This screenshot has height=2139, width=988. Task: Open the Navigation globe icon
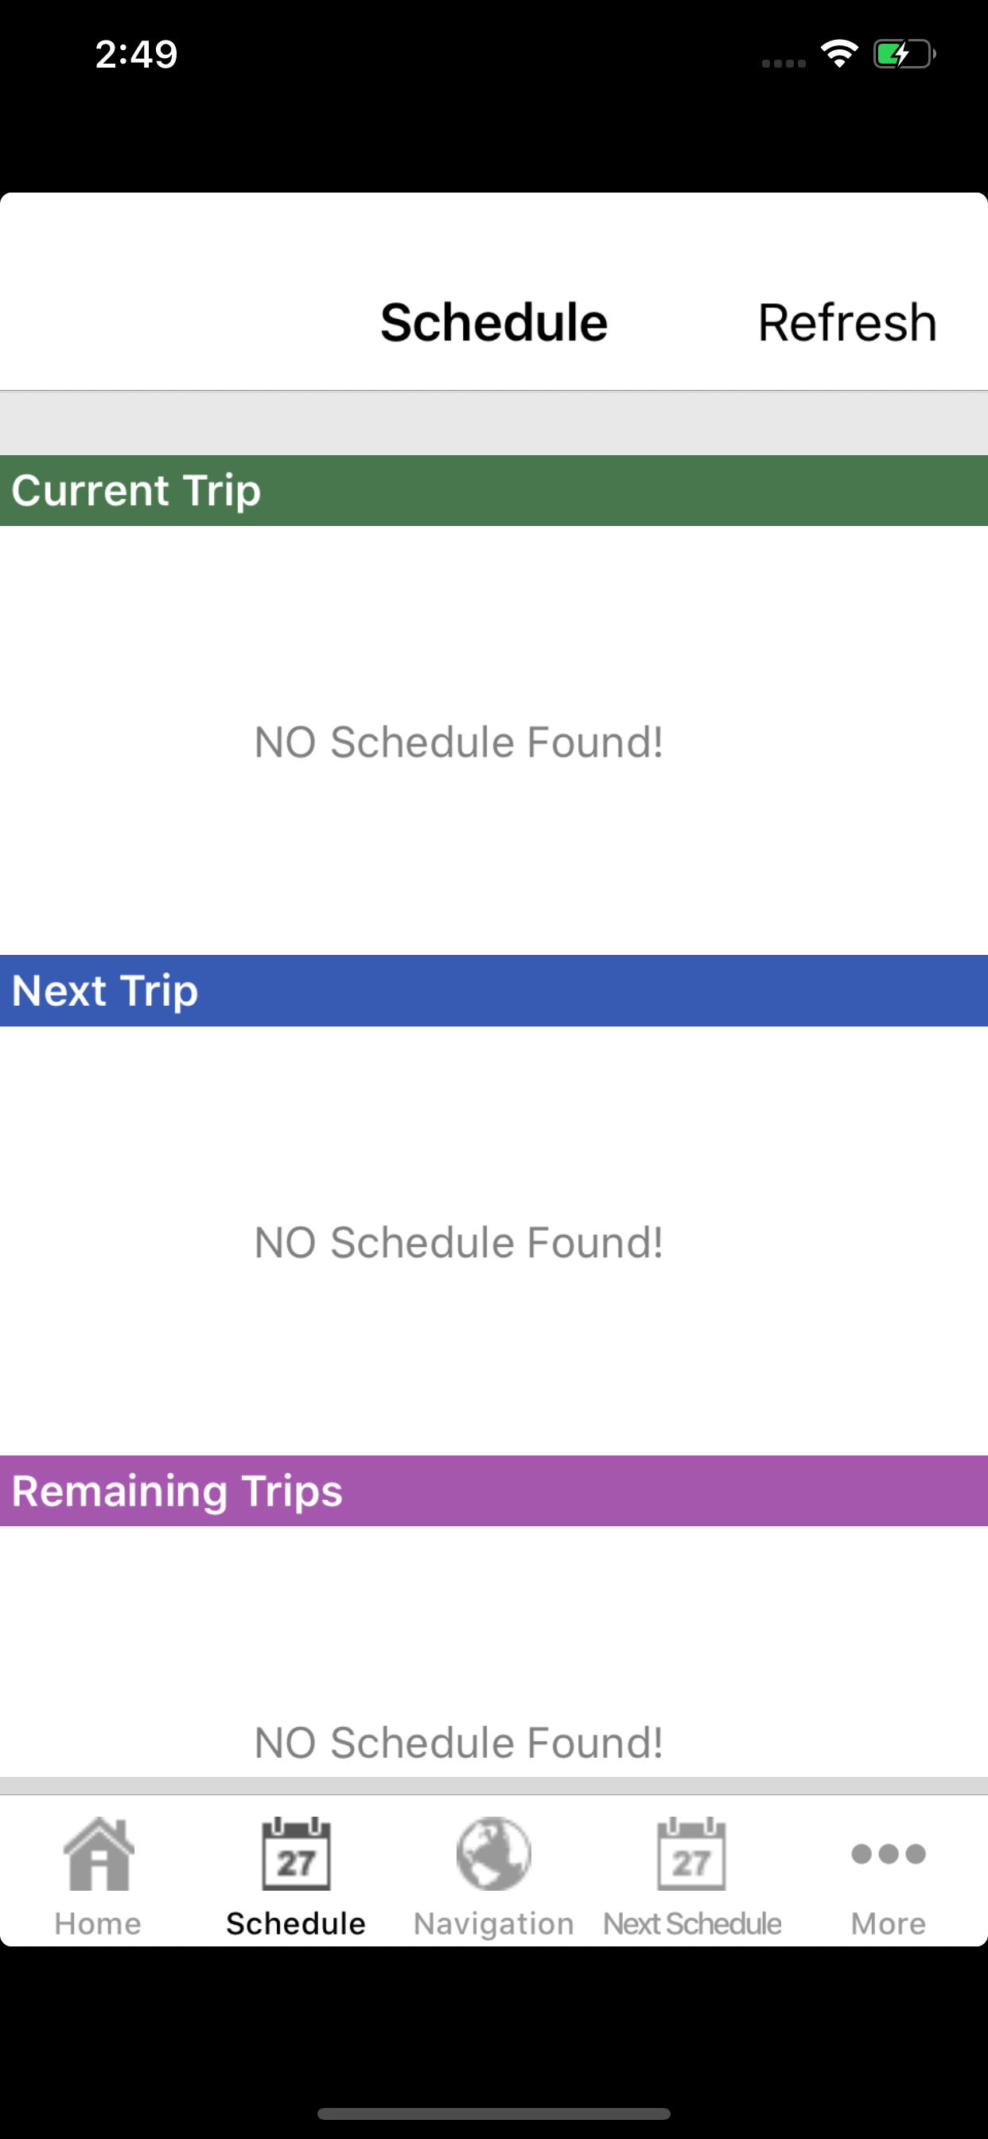point(493,1853)
